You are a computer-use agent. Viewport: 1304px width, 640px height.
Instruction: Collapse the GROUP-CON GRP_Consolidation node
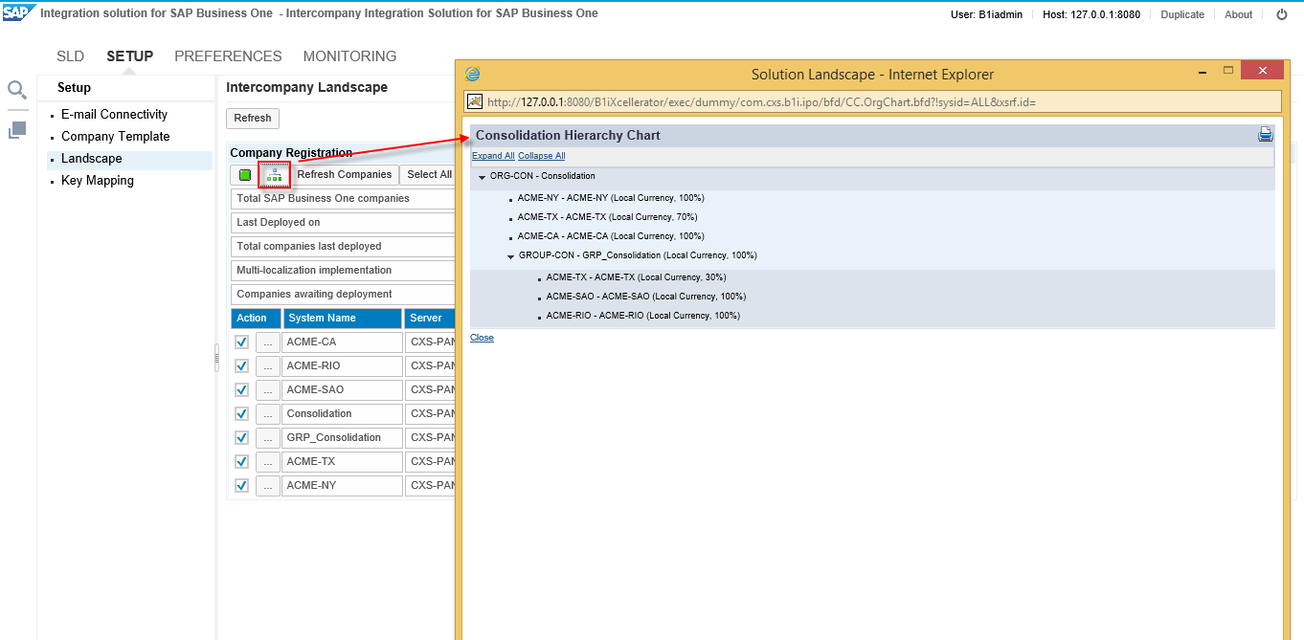point(511,256)
